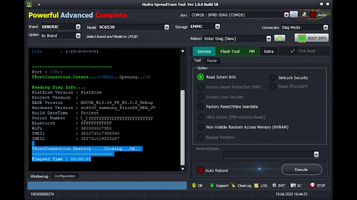The height and width of the screenshot is (200, 357).
Task: Open the PM tab
Action: [x=252, y=51]
